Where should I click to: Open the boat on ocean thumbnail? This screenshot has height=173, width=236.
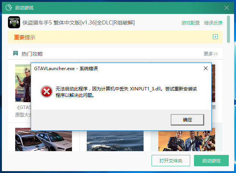(115, 141)
